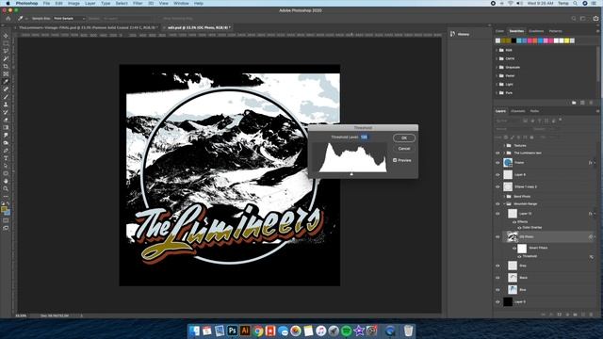Select the Crop tool
The width and height of the screenshot is (603, 339).
click(6, 67)
